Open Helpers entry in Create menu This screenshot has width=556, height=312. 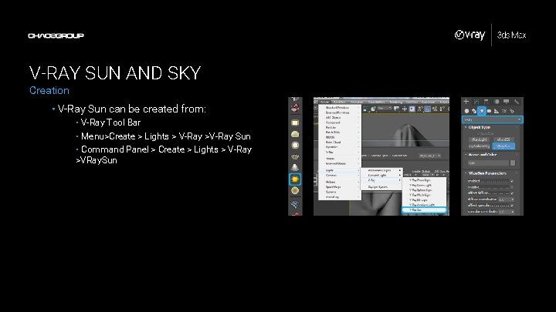tap(340, 182)
